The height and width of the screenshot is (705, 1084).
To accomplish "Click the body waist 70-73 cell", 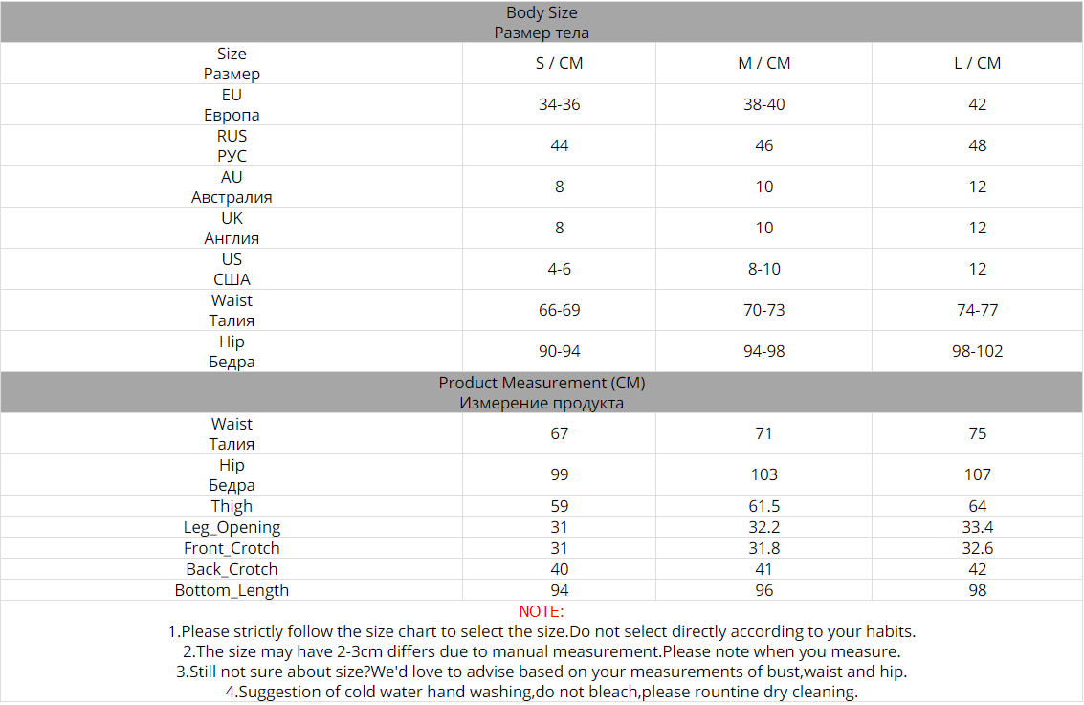I will tap(763, 310).
